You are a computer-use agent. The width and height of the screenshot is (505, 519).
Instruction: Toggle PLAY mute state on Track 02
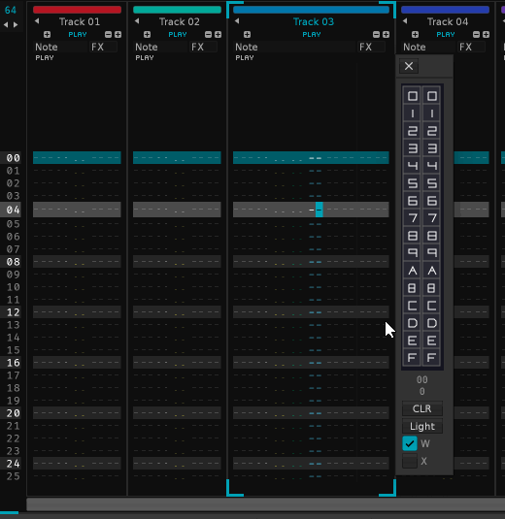pos(178,34)
